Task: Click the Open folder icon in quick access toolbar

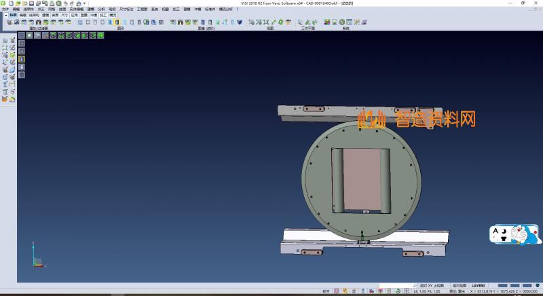Action: tap(18, 3)
